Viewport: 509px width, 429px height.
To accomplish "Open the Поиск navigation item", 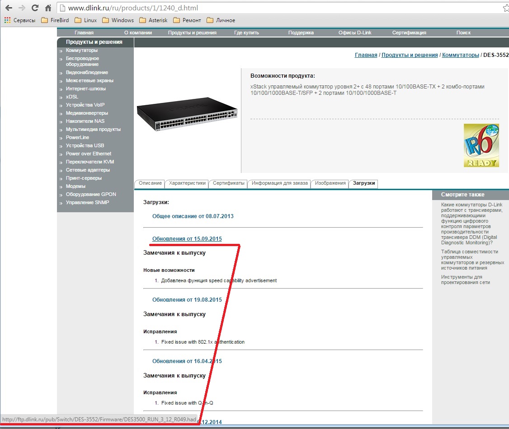I will click(x=463, y=33).
